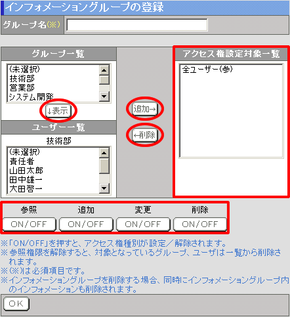Toggle ON/OFF for 参照 permission
The image size is (290, 317).
29,224
